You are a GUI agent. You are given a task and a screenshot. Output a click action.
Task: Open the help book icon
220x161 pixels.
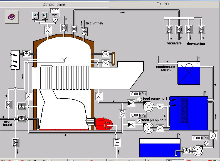[x=12, y=16]
